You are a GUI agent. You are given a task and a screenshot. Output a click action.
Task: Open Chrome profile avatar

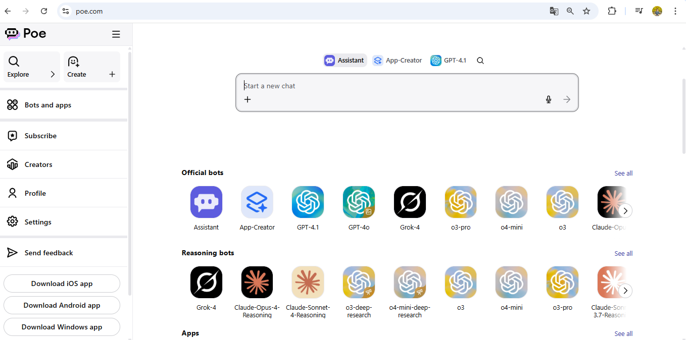[x=657, y=11]
